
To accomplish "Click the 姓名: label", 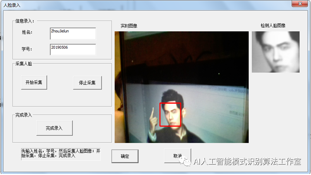I will point(27,32).
